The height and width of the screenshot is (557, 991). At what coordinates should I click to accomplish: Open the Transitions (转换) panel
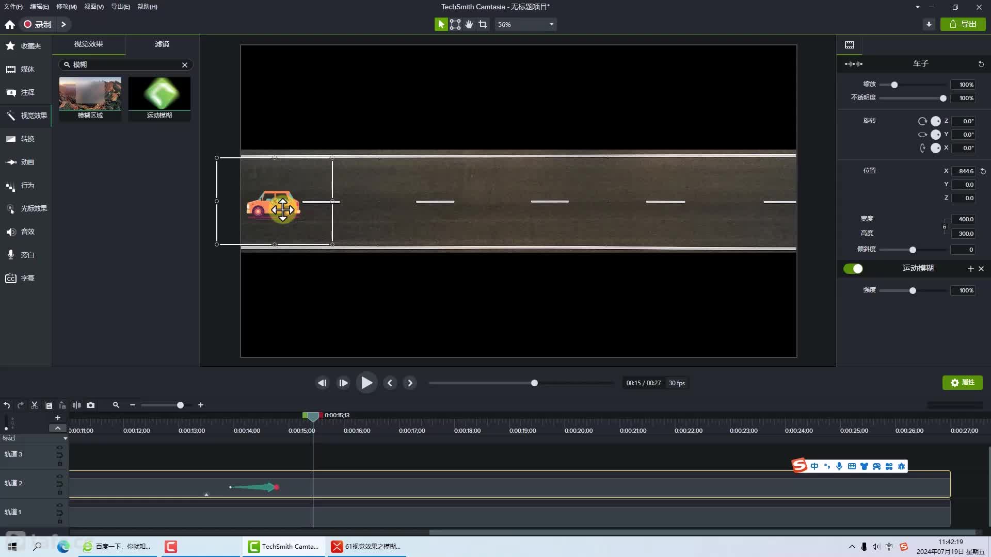tap(25, 139)
